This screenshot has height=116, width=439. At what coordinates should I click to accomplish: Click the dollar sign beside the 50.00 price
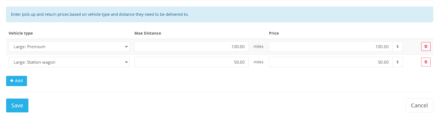(397, 62)
